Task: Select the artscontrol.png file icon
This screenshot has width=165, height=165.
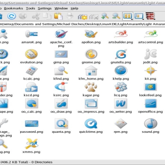Action: coord(151,34)
